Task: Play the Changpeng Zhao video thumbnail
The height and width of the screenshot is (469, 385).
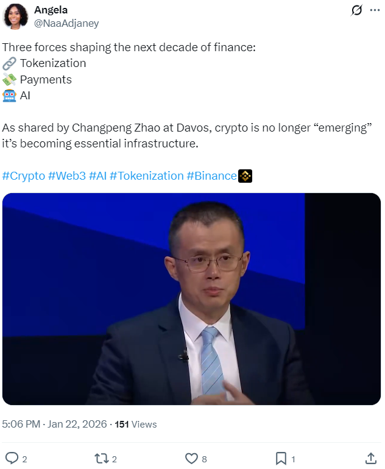Action: [191, 299]
